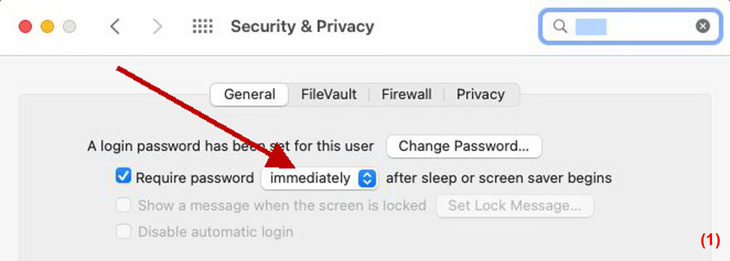Show all preferences grid icon
Image resolution: width=730 pixels, height=261 pixels.
[x=202, y=27]
